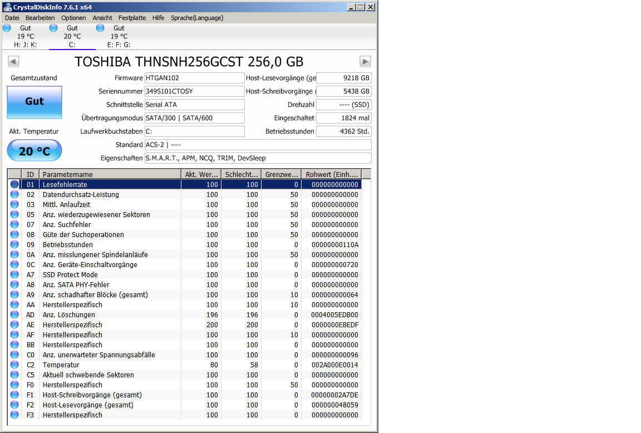Image resolution: width=641 pixels, height=433 pixels.
Task: Open the Sprache(Language) menu
Action: [197, 18]
